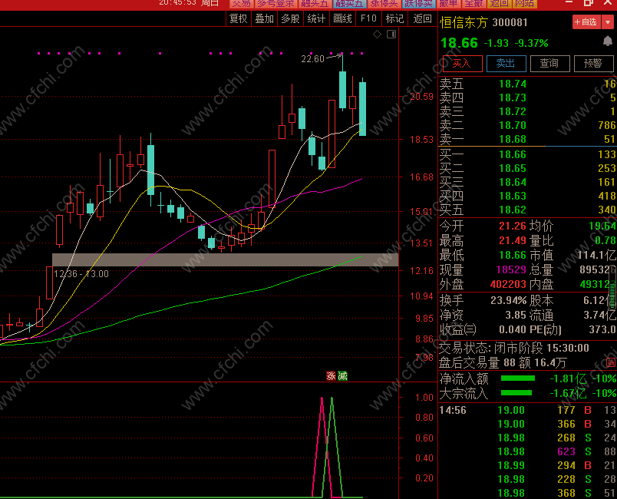
Task: Click the 网站 website button
Action: (x=525, y=4)
